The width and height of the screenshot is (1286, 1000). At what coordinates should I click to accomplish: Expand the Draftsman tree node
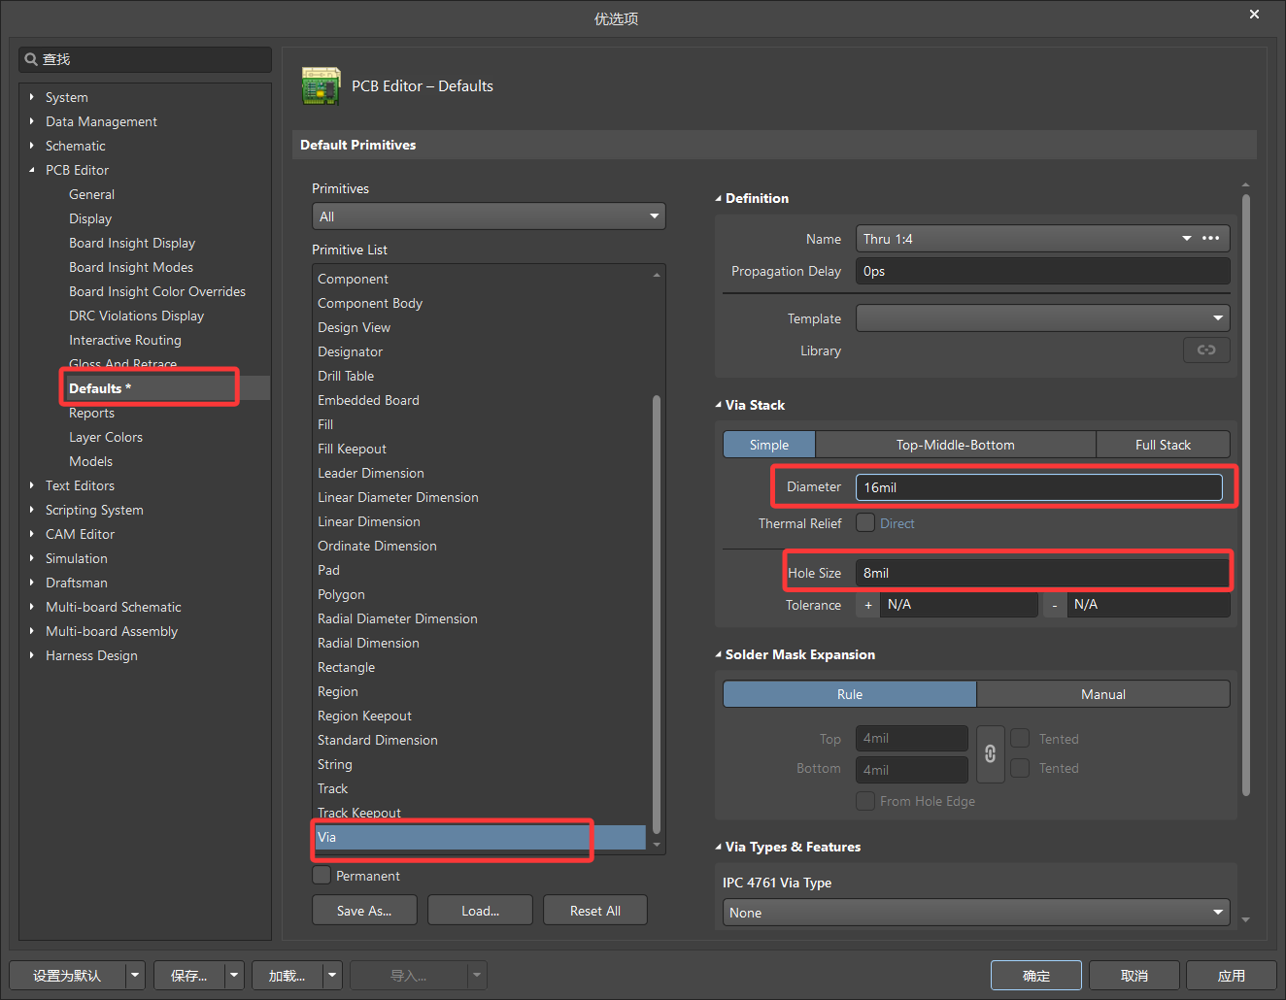click(x=32, y=583)
